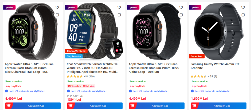Click the Voucher -10% Extra tag
Viewport: 251px width, 110px height.
tap(81, 86)
